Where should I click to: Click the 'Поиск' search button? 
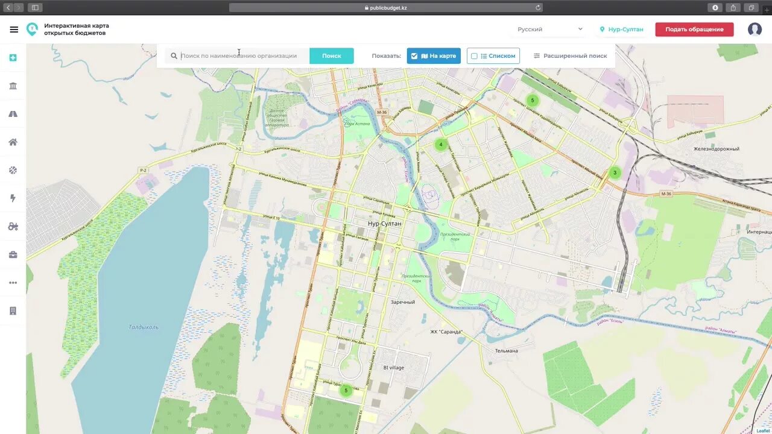(x=332, y=56)
